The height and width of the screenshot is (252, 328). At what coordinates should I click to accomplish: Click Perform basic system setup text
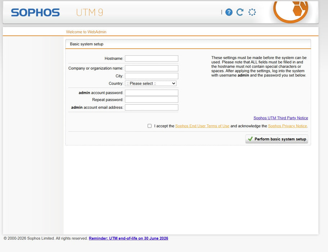point(280,139)
